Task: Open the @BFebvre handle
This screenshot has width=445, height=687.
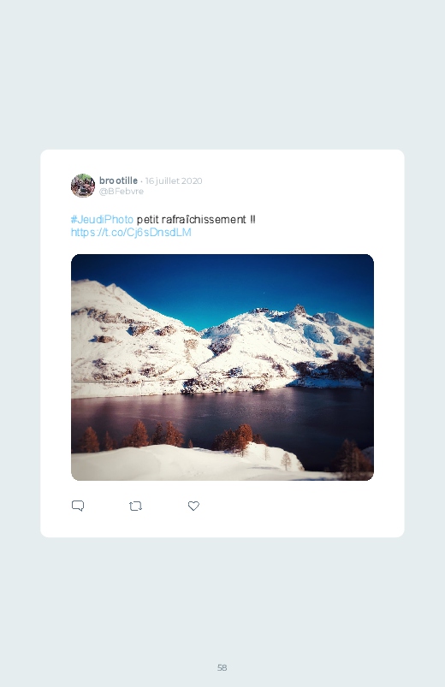Action: coord(122,192)
